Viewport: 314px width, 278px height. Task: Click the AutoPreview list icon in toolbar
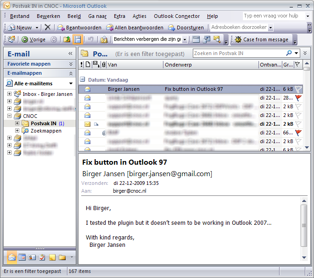click(x=196, y=39)
